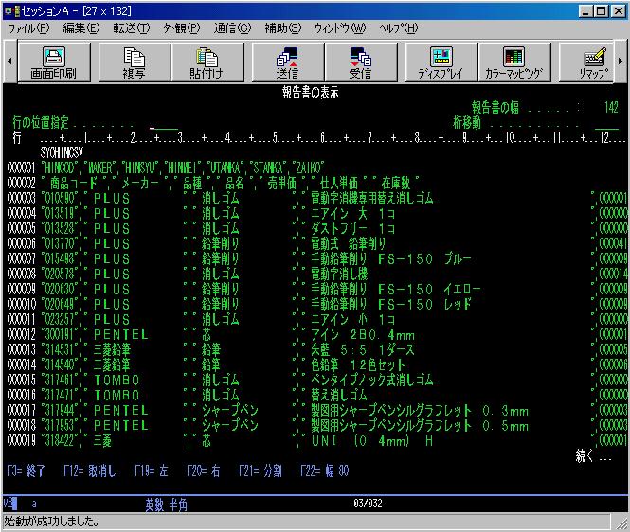This screenshot has width=630, height=532.
Task: Click 電動字消し機 product name
Action: point(339,275)
